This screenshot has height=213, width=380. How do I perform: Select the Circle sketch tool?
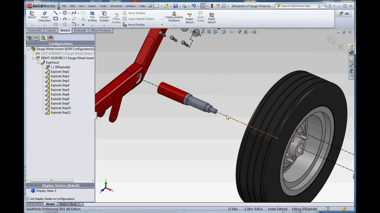coord(65,13)
